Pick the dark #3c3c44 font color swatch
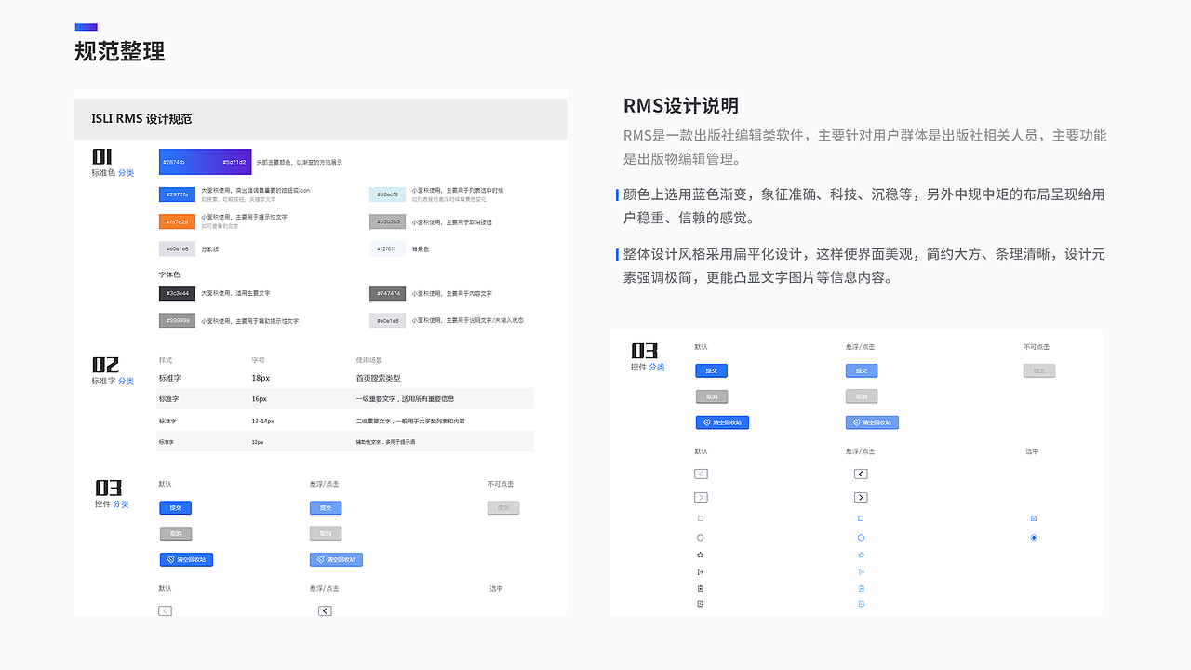Viewport: 1191px width, 670px height. coord(177,294)
